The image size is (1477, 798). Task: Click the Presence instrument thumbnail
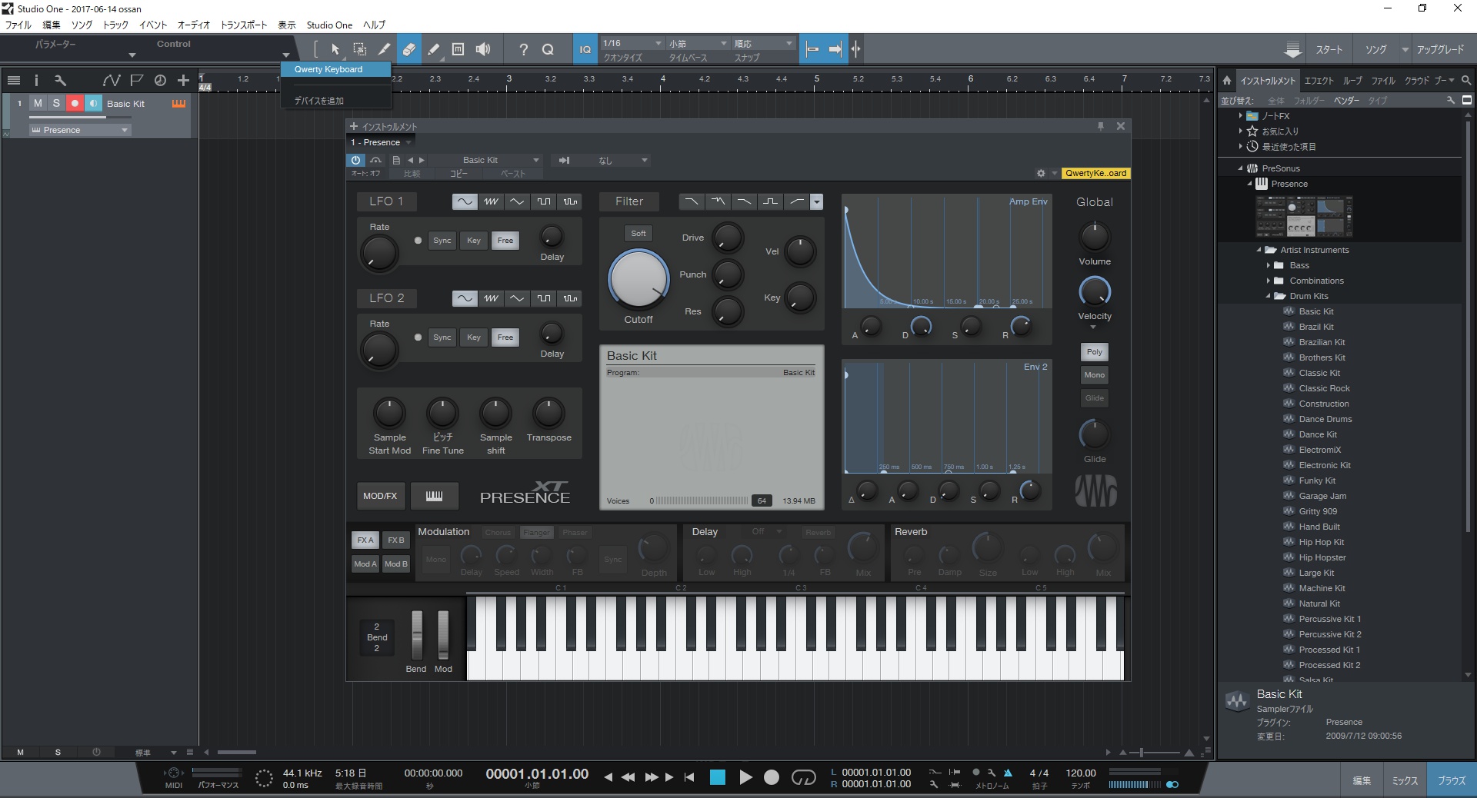tap(1304, 216)
